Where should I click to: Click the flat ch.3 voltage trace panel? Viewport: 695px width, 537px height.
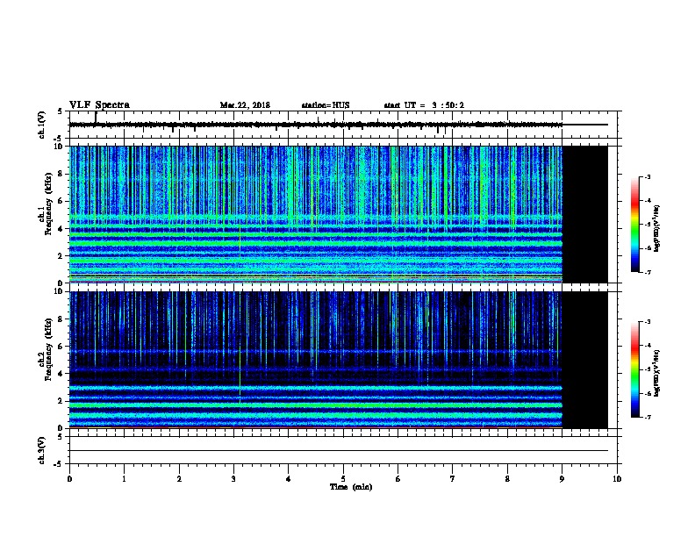(x=345, y=450)
